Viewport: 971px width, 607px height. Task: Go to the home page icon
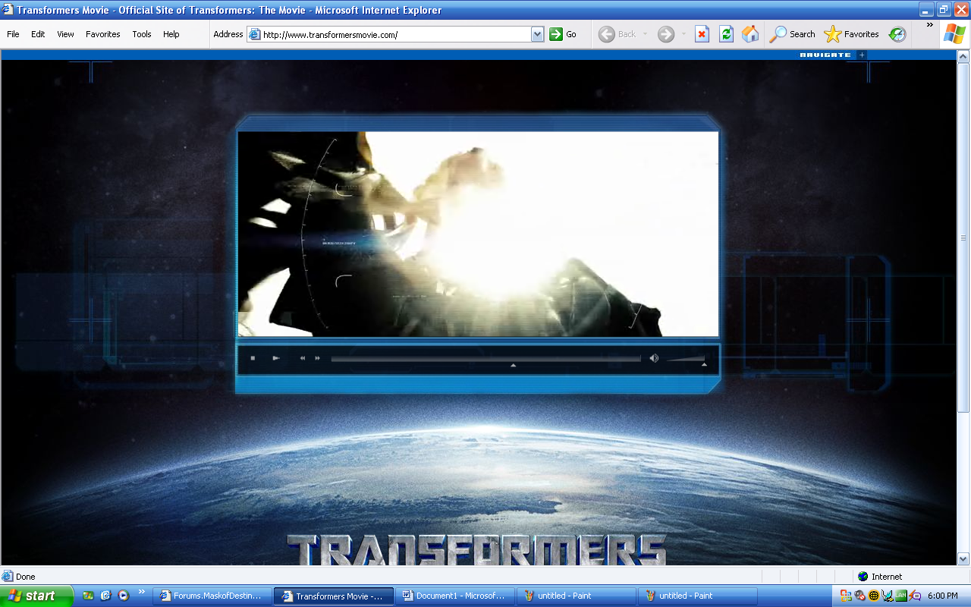tap(750, 34)
